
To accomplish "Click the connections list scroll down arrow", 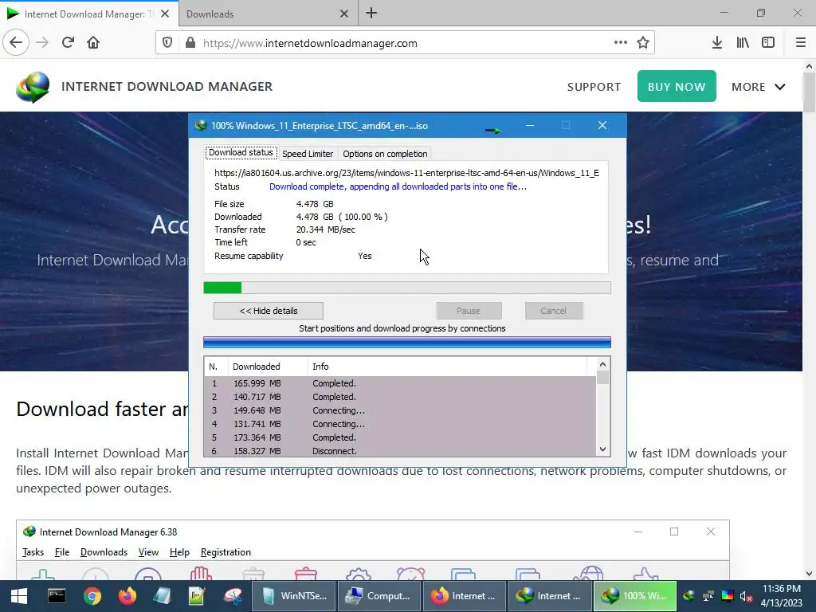I will (x=602, y=449).
